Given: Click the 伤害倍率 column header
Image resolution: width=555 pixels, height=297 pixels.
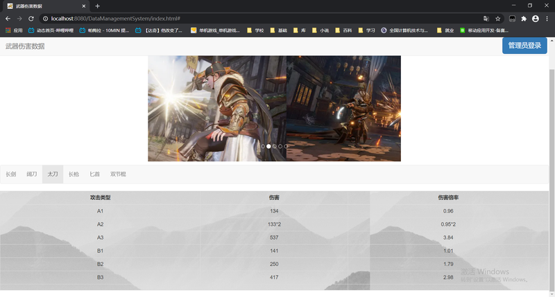Looking at the screenshot, I should [x=448, y=198].
